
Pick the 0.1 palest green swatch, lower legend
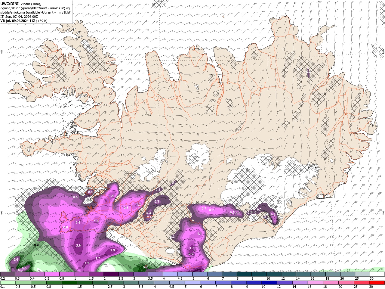coord(8,283)
